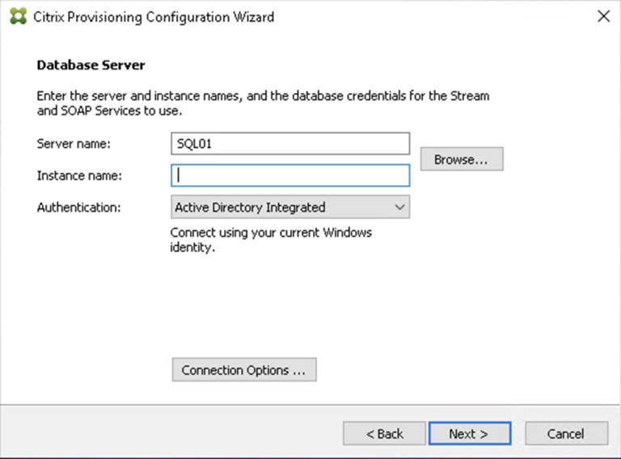This screenshot has height=459, width=621.
Task: Click the Citrix Provisioning logo icon
Action: coord(19,16)
